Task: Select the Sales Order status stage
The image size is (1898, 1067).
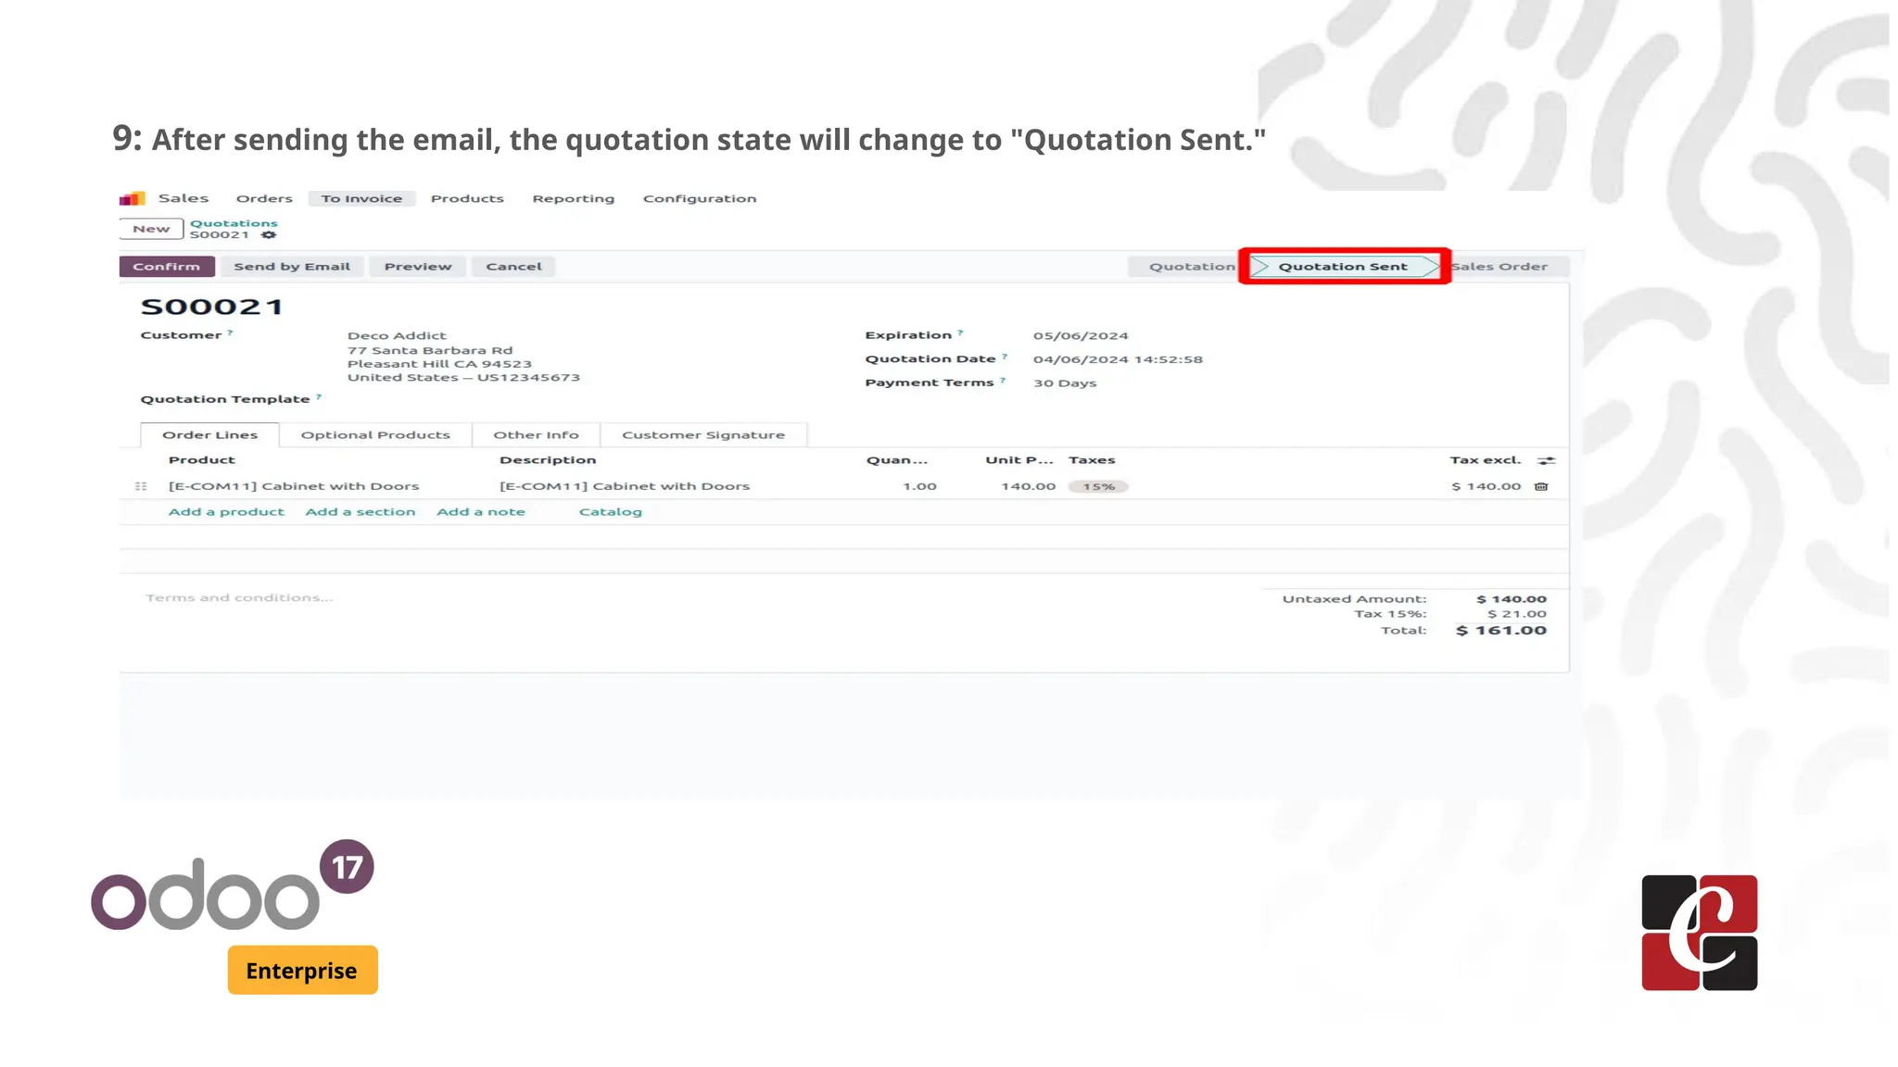Action: [x=1499, y=267]
